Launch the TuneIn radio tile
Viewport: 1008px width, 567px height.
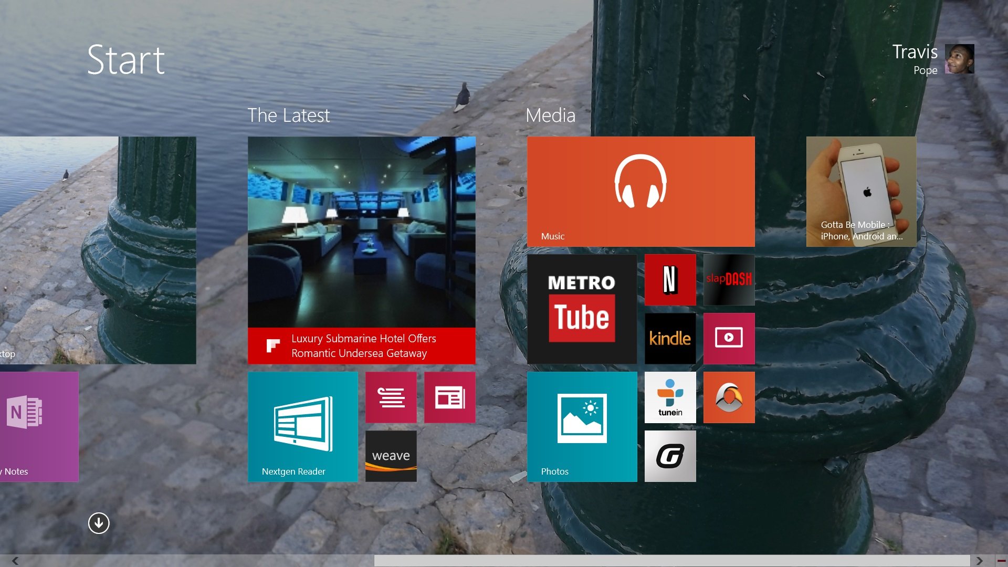click(670, 397)
